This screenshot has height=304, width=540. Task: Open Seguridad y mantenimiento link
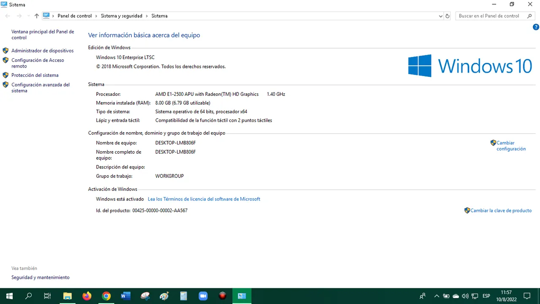pyautogui.click(x=40, y=277)
